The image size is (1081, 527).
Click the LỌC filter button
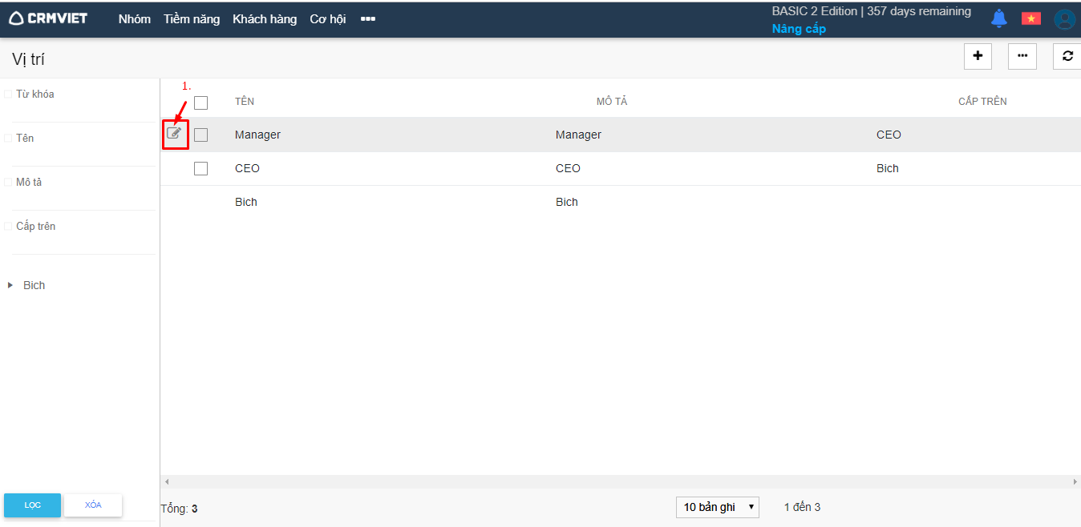point(32,505)
